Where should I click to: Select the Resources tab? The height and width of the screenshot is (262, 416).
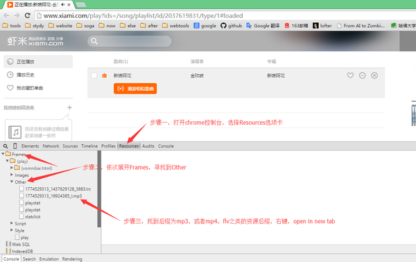click(x=129, y=146)
